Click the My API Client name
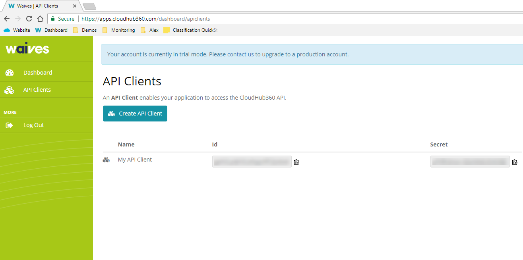Viewport: 523px width, 260px height. pyautogui.click(x=135, y=160)
